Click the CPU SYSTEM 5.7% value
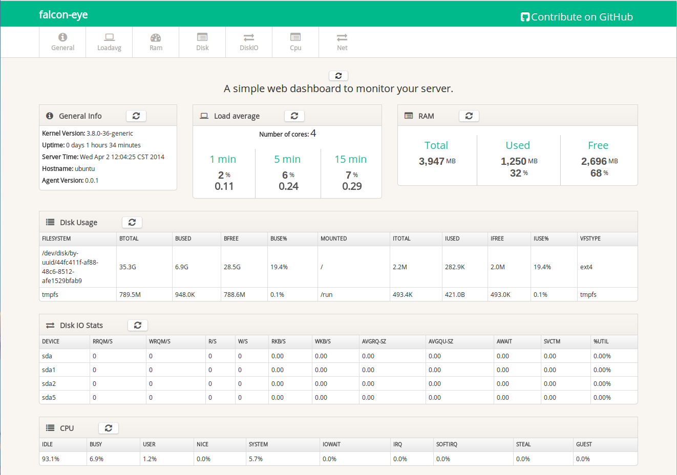Screen dimensions: 677x475 (x=256, y=459)
